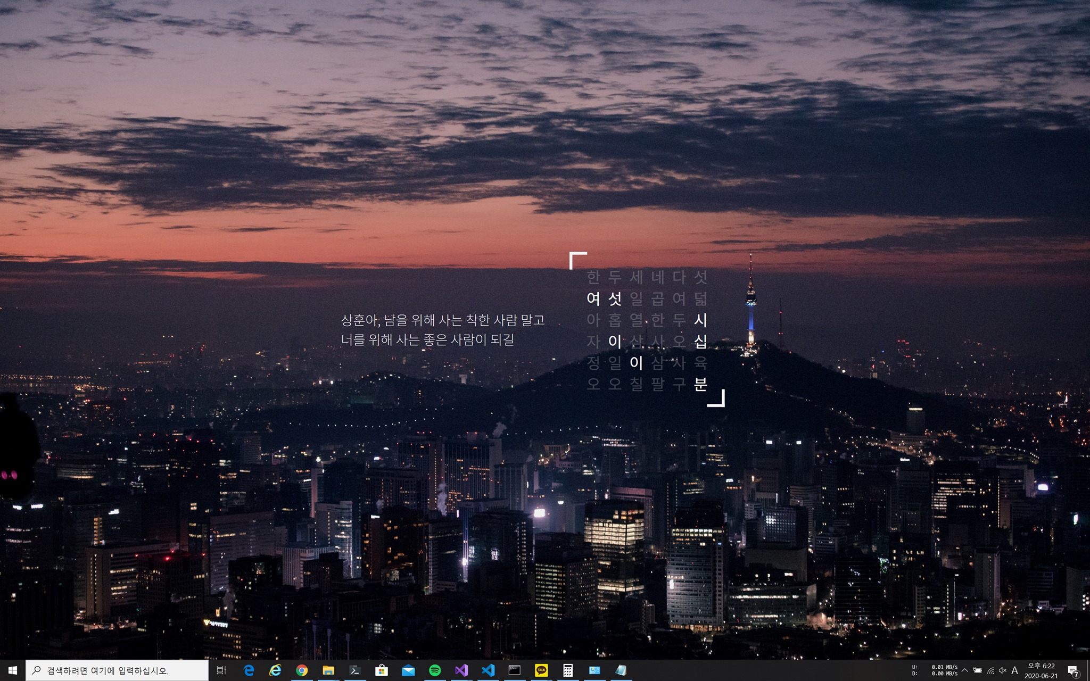Open the Microsoft Store app
This screenshot has width=1090, height=681.
[382, 670]
